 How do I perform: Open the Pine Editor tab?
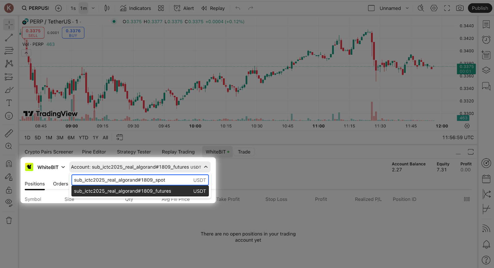[x=94, y=152]
